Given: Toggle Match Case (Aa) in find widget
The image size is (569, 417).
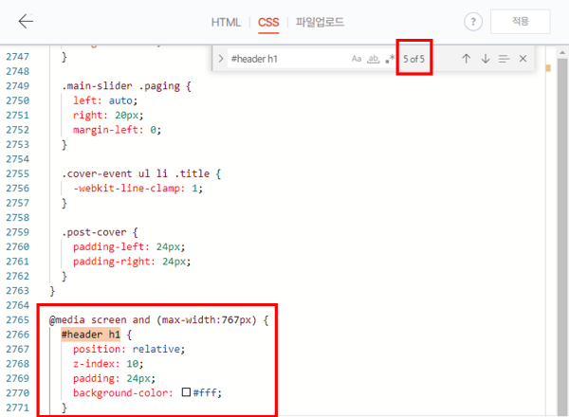Looking at the screenshot, I should click(x=357, y=59).
